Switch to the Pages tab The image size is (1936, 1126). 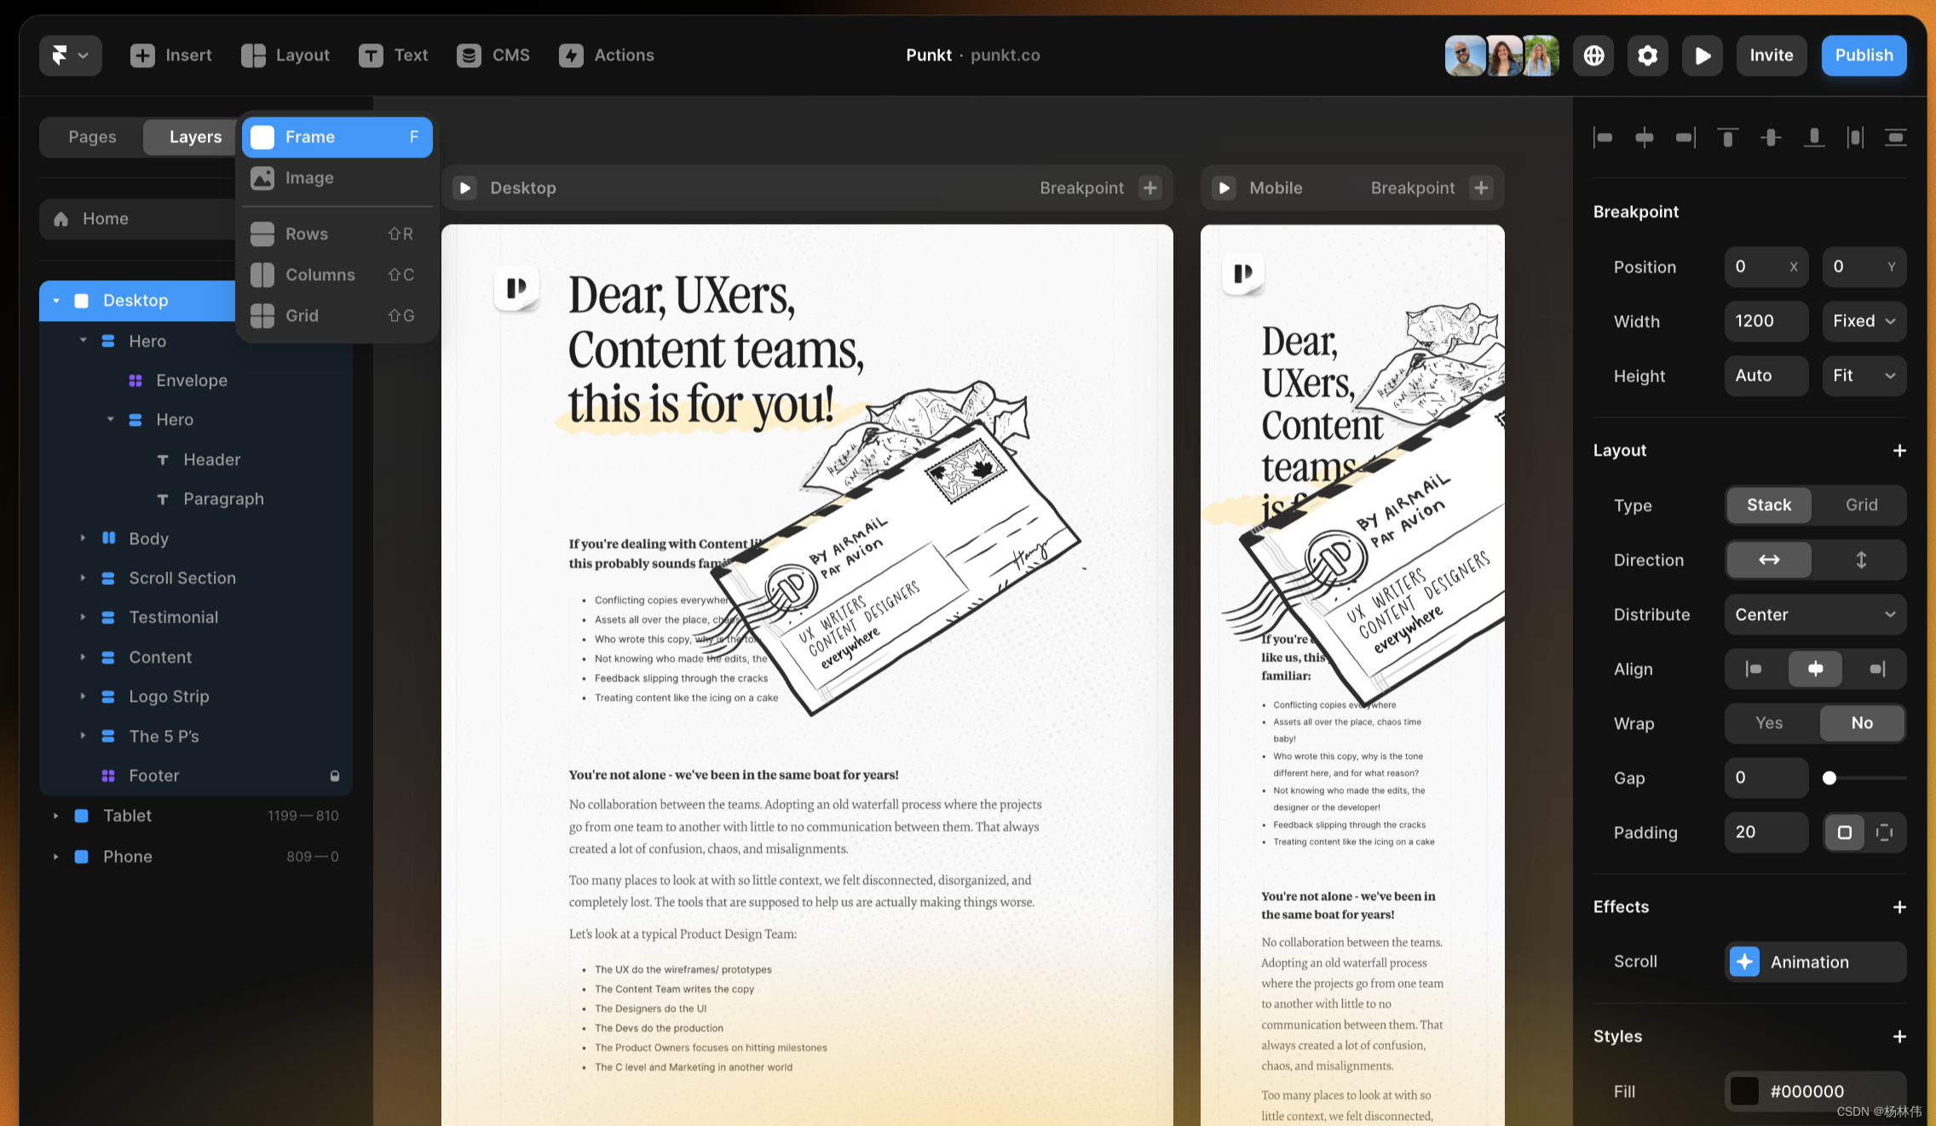pos(92,137)
